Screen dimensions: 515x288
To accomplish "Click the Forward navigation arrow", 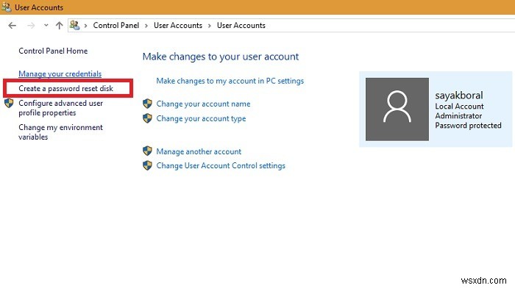I will coord(31,25).
